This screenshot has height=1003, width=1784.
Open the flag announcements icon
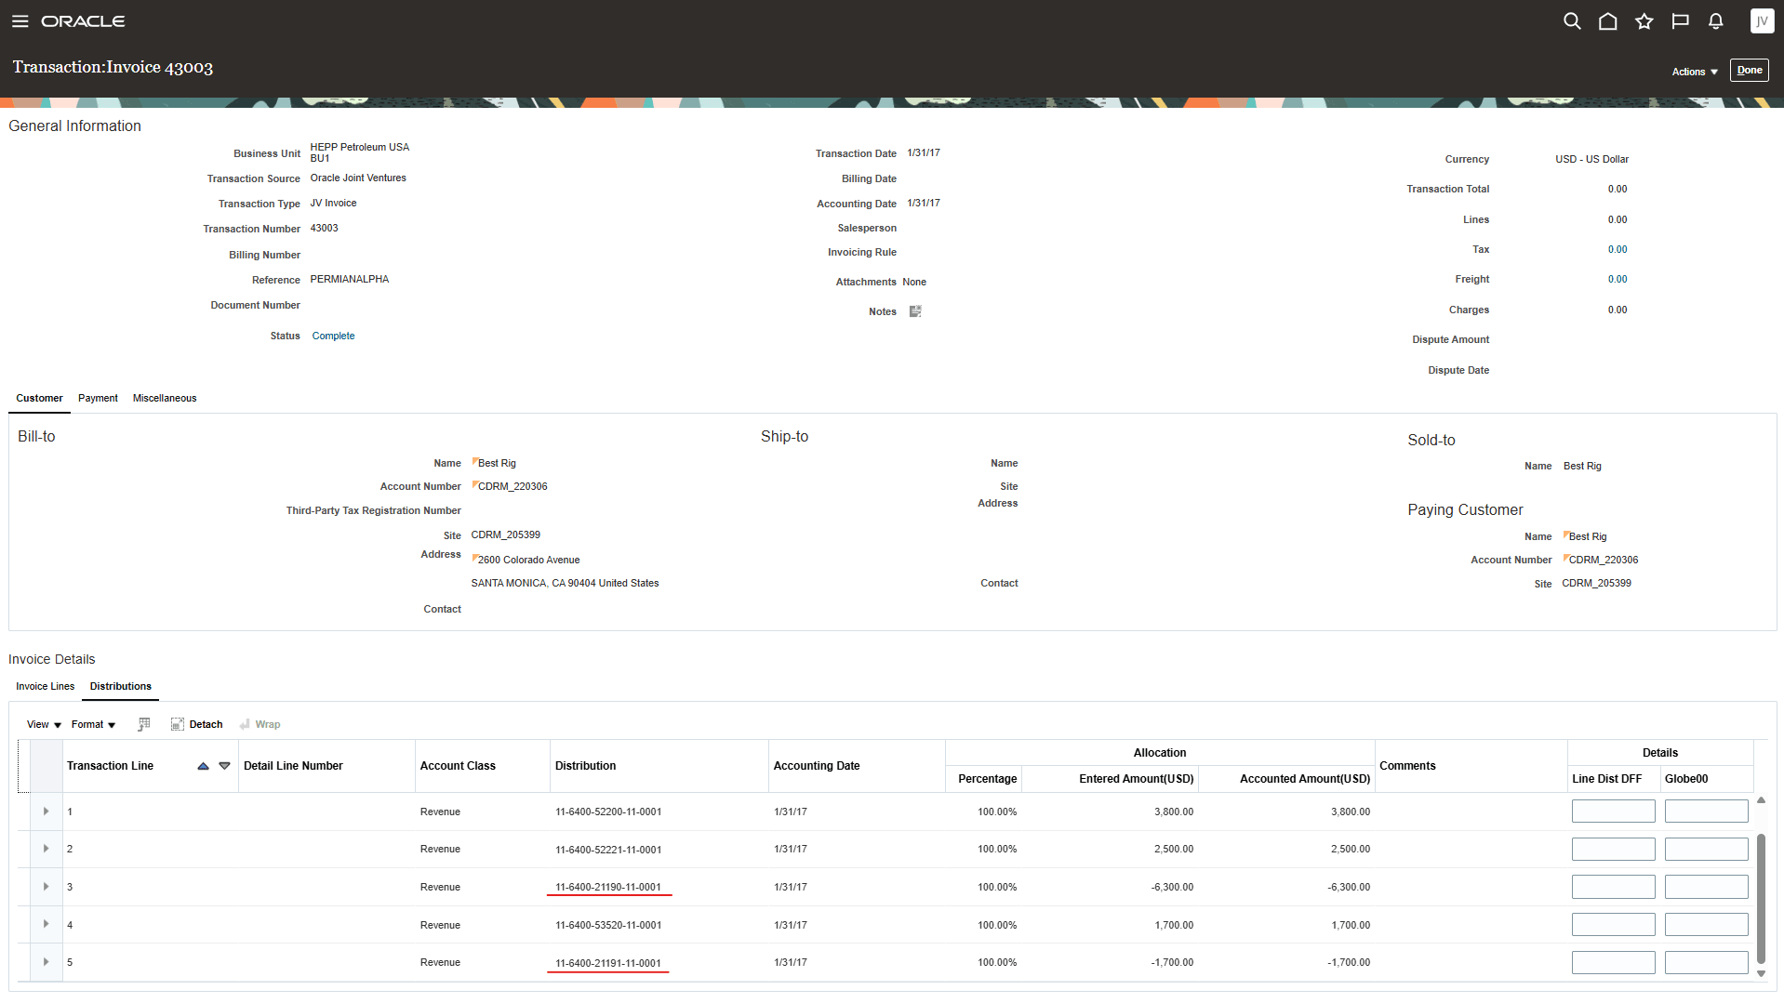(x=1680, y=20)
